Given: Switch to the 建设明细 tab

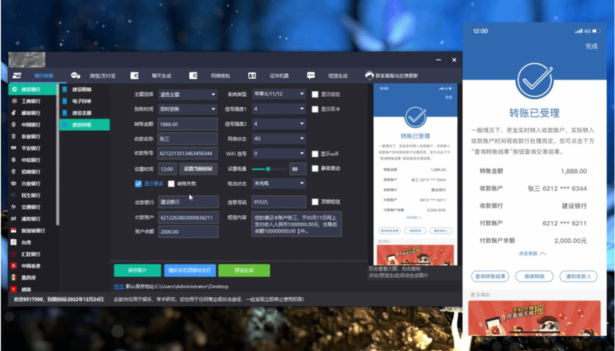Looking at the screenshot, I should [x=82, y=89].
